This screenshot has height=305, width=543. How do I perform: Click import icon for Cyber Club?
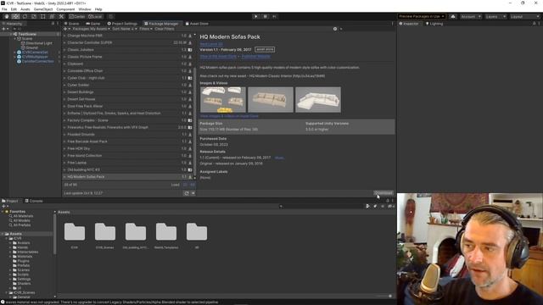[190, 78]
